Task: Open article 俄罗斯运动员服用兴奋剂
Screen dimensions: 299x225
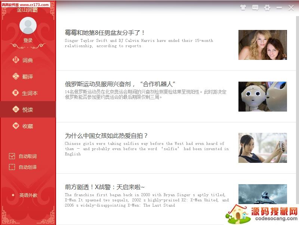Action: point(120,84)
